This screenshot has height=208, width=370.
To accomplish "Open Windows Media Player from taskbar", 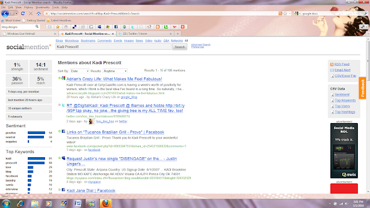I will tap(49, 203).
